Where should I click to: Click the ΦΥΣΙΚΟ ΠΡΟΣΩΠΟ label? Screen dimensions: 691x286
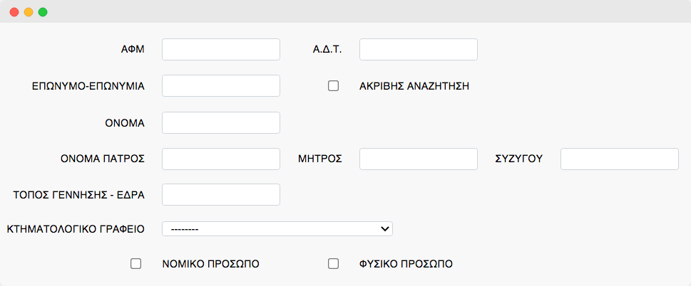pos(406,264)
